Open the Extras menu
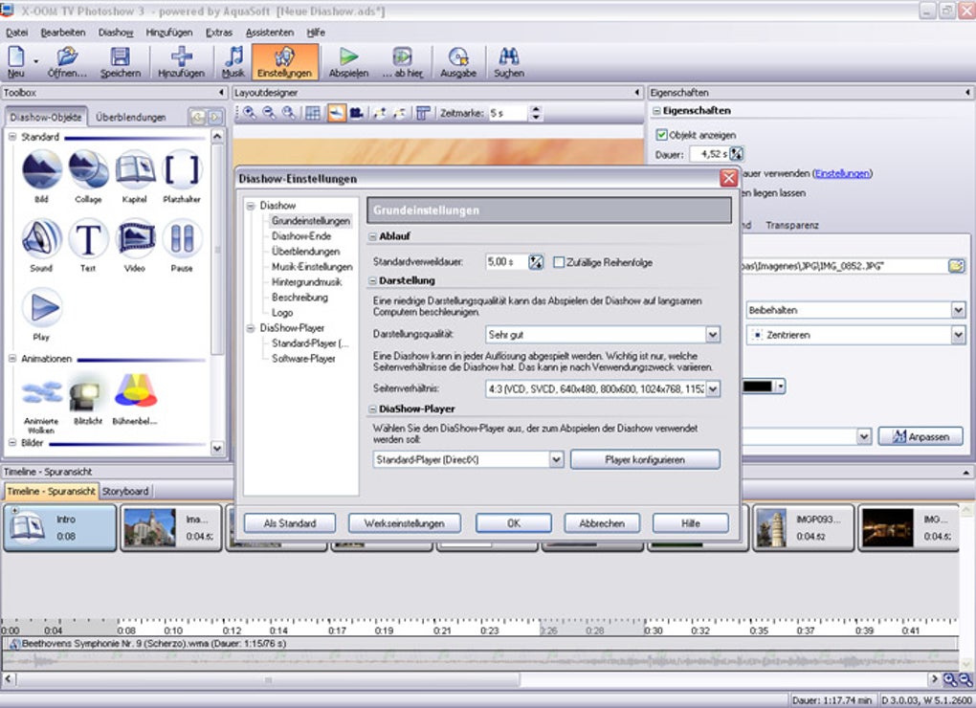Screen dimensions: 976x708 219,32
